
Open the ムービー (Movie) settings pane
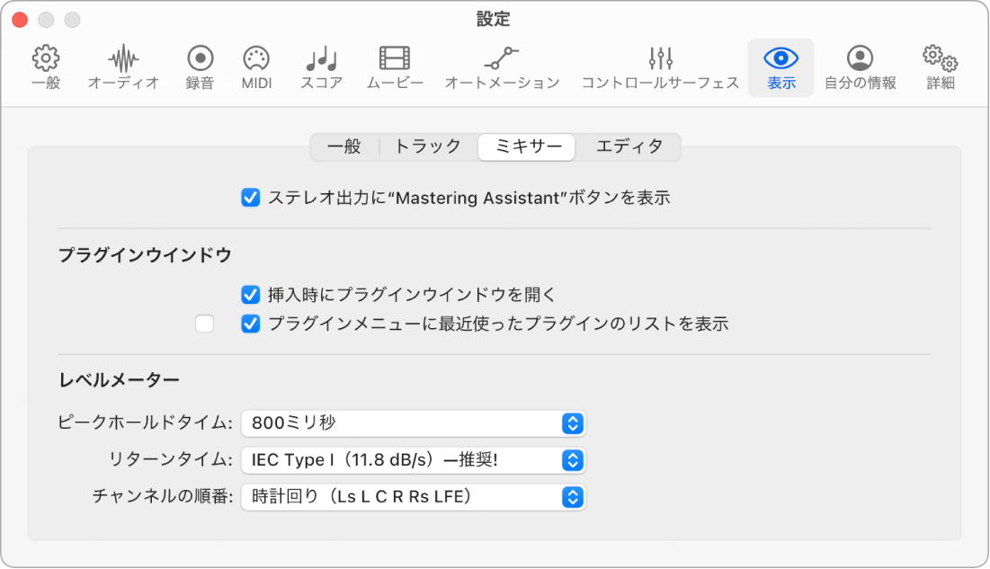point(395,67)
